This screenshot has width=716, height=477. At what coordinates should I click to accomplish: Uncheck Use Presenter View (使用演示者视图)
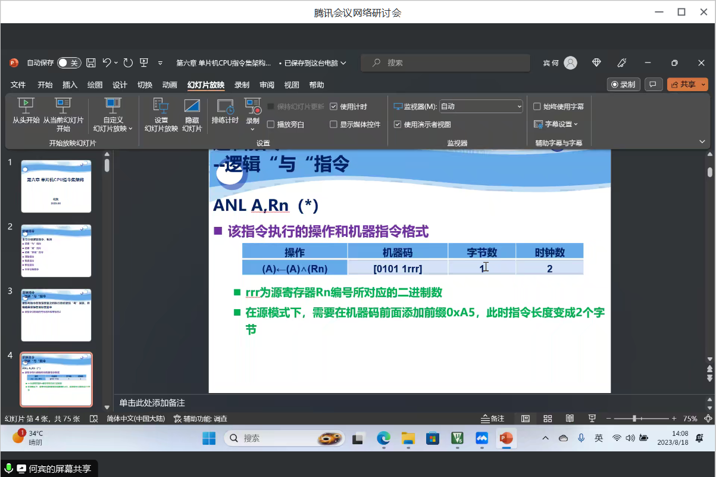(398, 124)
